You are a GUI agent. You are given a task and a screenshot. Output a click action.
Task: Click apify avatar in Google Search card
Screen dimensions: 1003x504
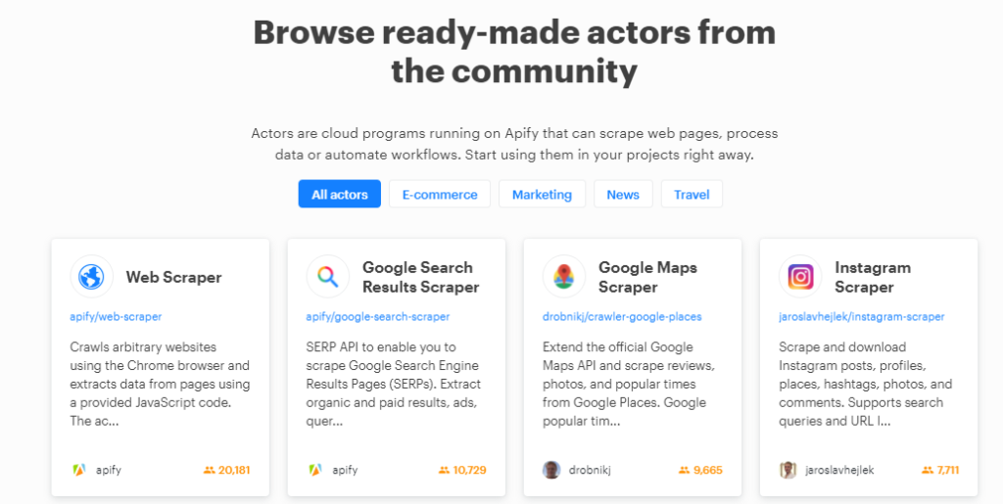click(315, 470)
